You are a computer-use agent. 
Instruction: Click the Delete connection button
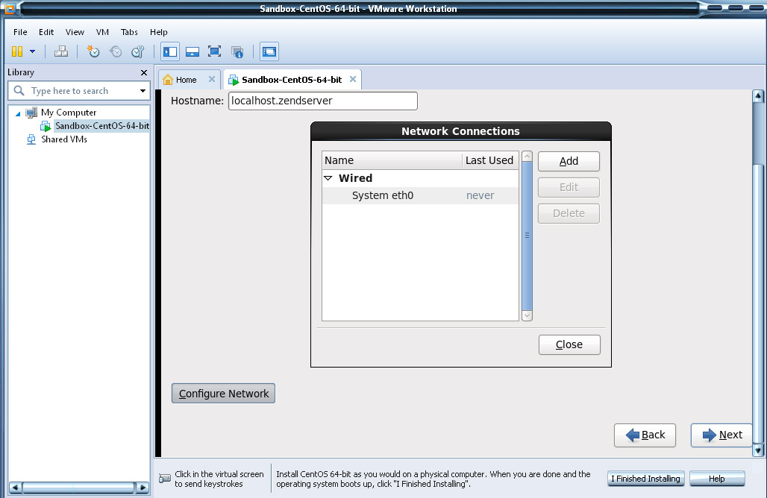tap(569, 213)
